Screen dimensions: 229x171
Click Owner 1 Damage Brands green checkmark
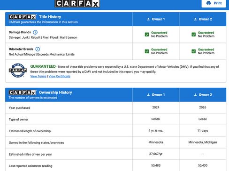[x=147, y=35]
